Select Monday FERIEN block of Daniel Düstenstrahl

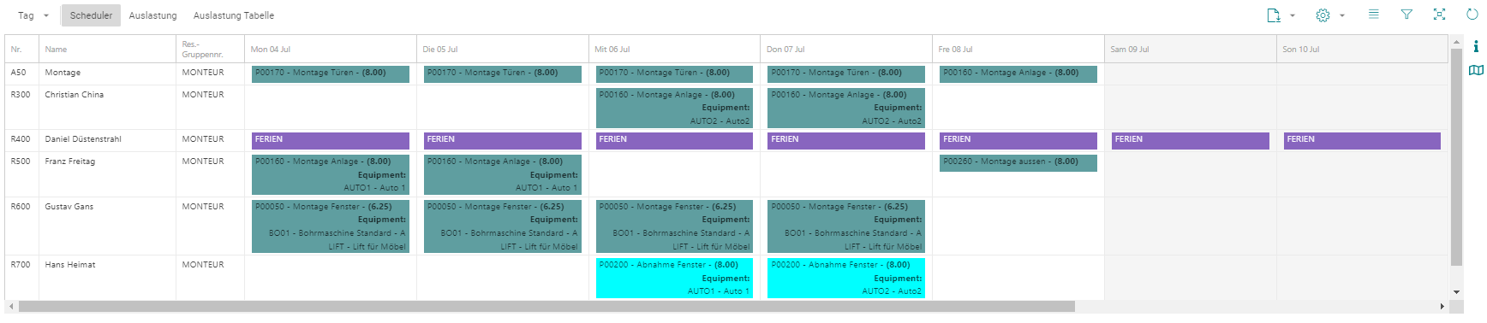331,140
